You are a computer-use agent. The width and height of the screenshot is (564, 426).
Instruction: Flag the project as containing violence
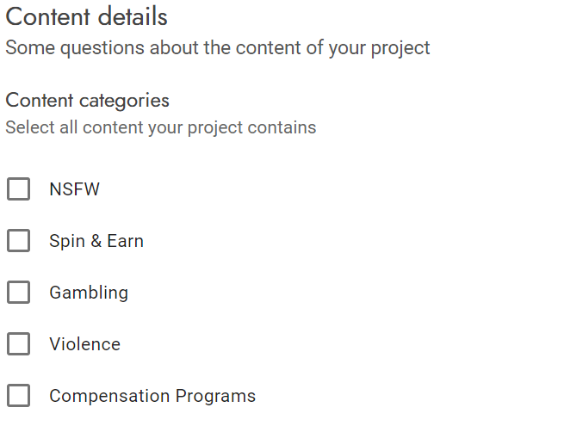18,344
